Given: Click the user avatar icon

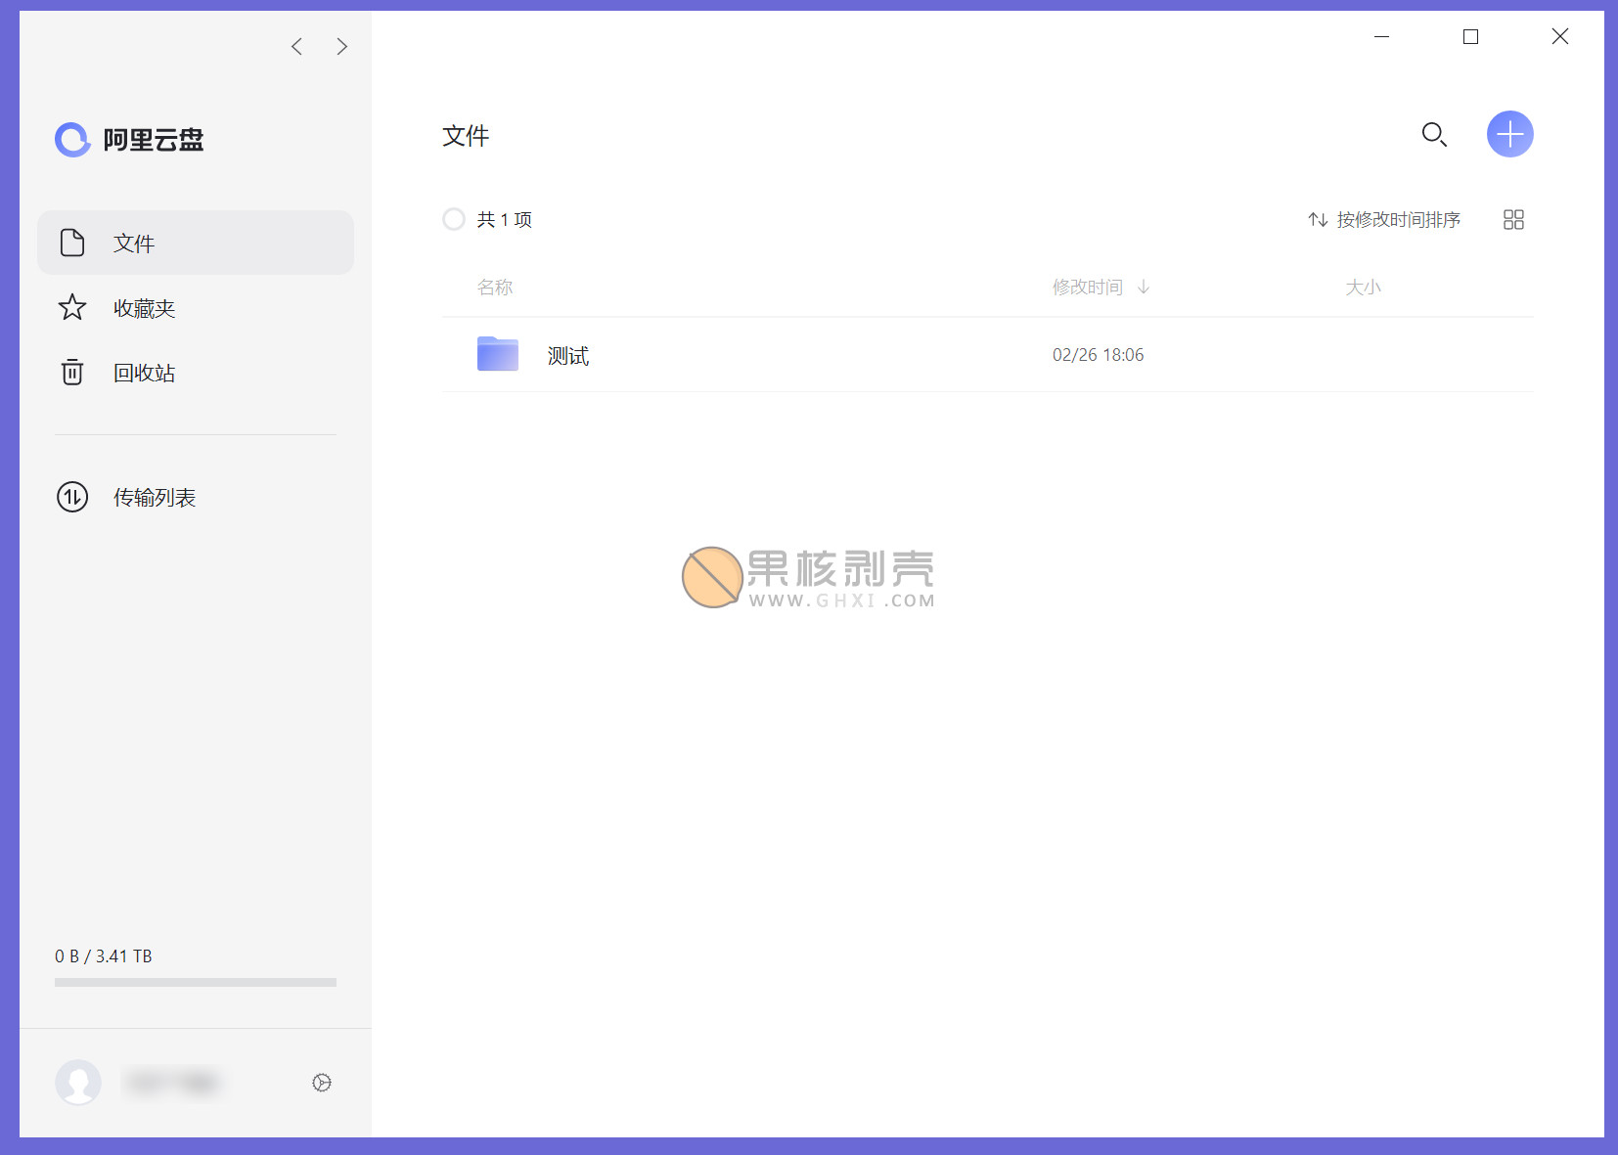Looking at the screenshot, I should (x=78, y=1083).
